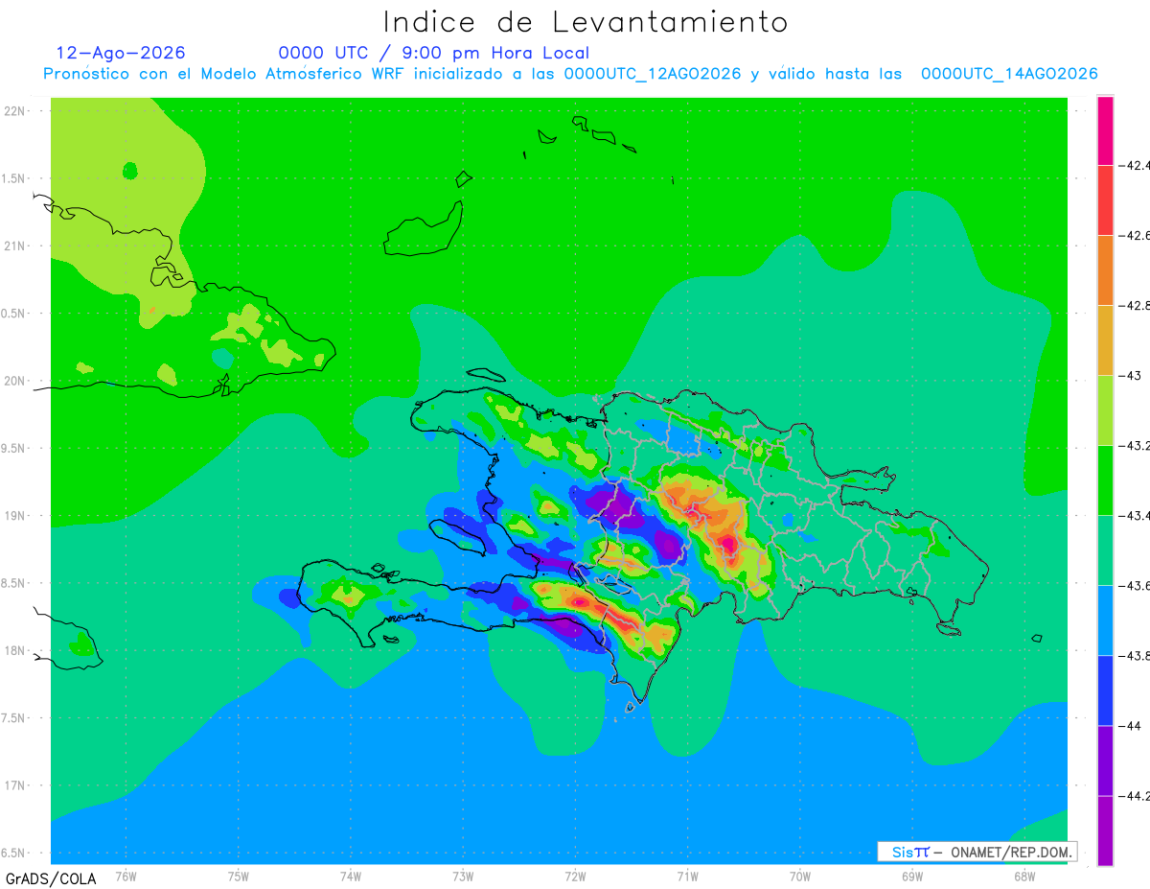
Task: Select the teal segment between -43.4 and -43.6
Action: [1105, 550]
